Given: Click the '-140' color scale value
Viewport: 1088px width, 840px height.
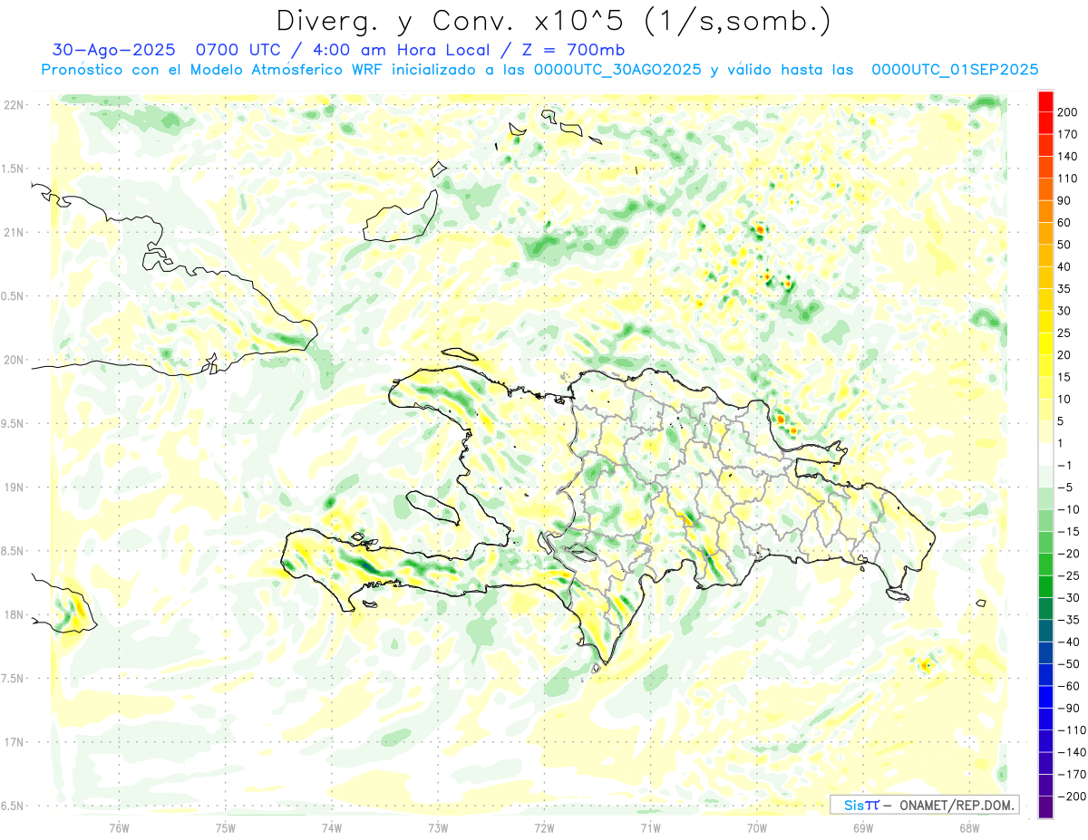Looking at the screenshot, I should point(1071,752).
